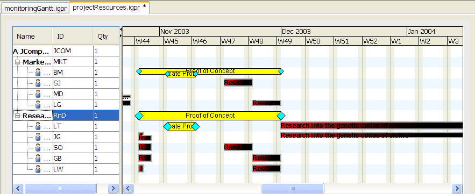Click the Gantt scrollbar's right arrow
Image resolution: width=475 pixels, height=194 pixels.
(457, 189)
